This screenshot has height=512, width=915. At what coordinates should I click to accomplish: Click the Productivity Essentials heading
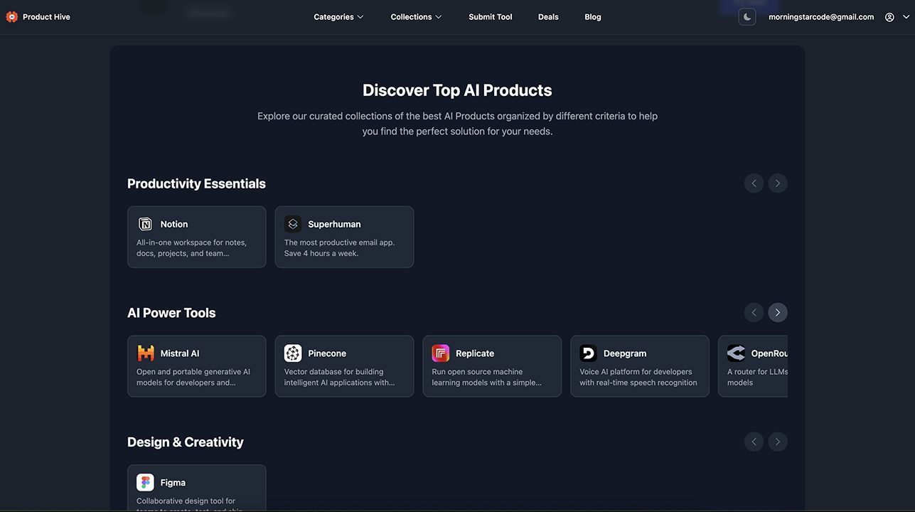[196, 183]
